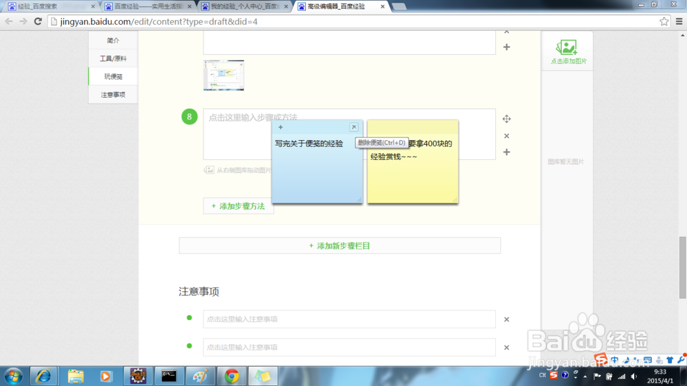Open the Chrome menu hamburger icon
687x386 pixels.
click(x=679, y=21)
